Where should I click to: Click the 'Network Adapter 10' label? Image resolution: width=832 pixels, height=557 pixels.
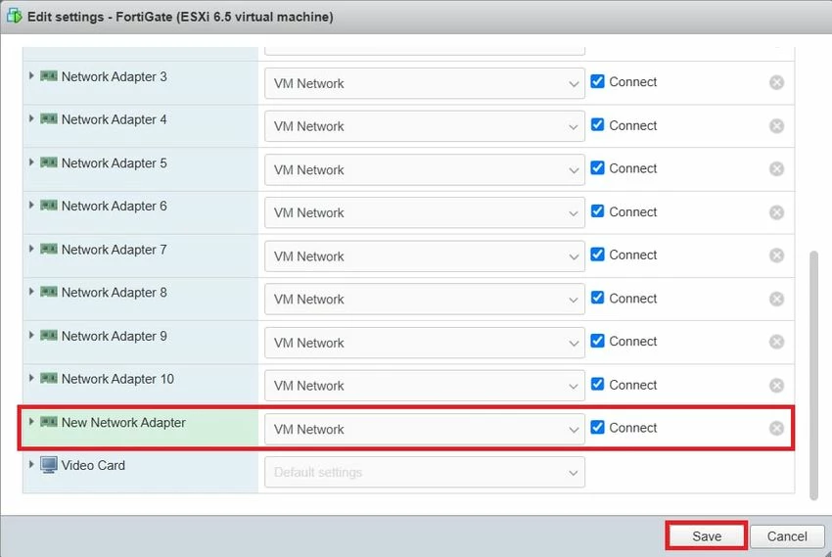(117, 379)
